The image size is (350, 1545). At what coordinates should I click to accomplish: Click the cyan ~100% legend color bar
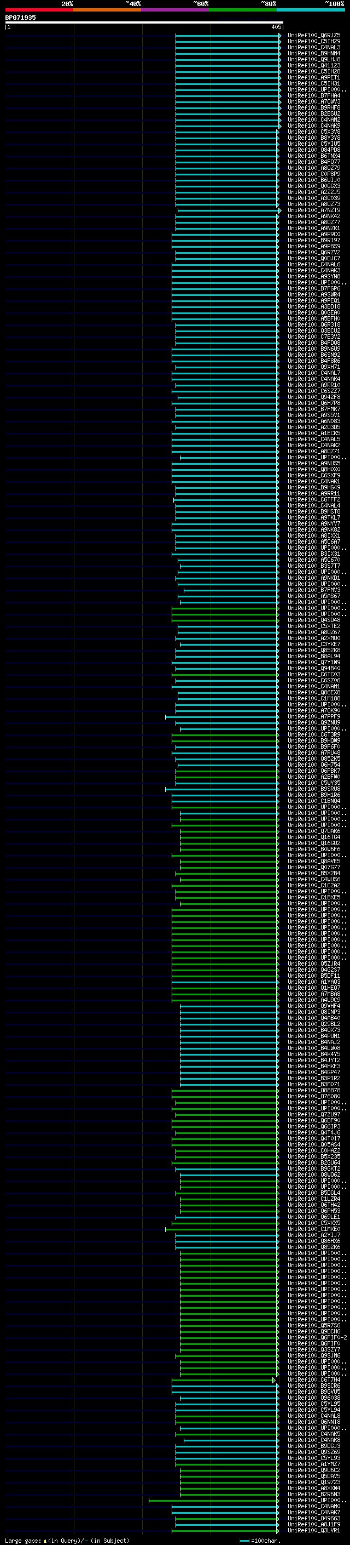tap(311, 10)
